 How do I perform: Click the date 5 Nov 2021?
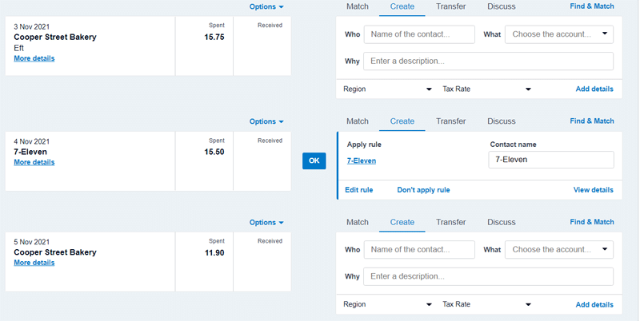point(31,242)
